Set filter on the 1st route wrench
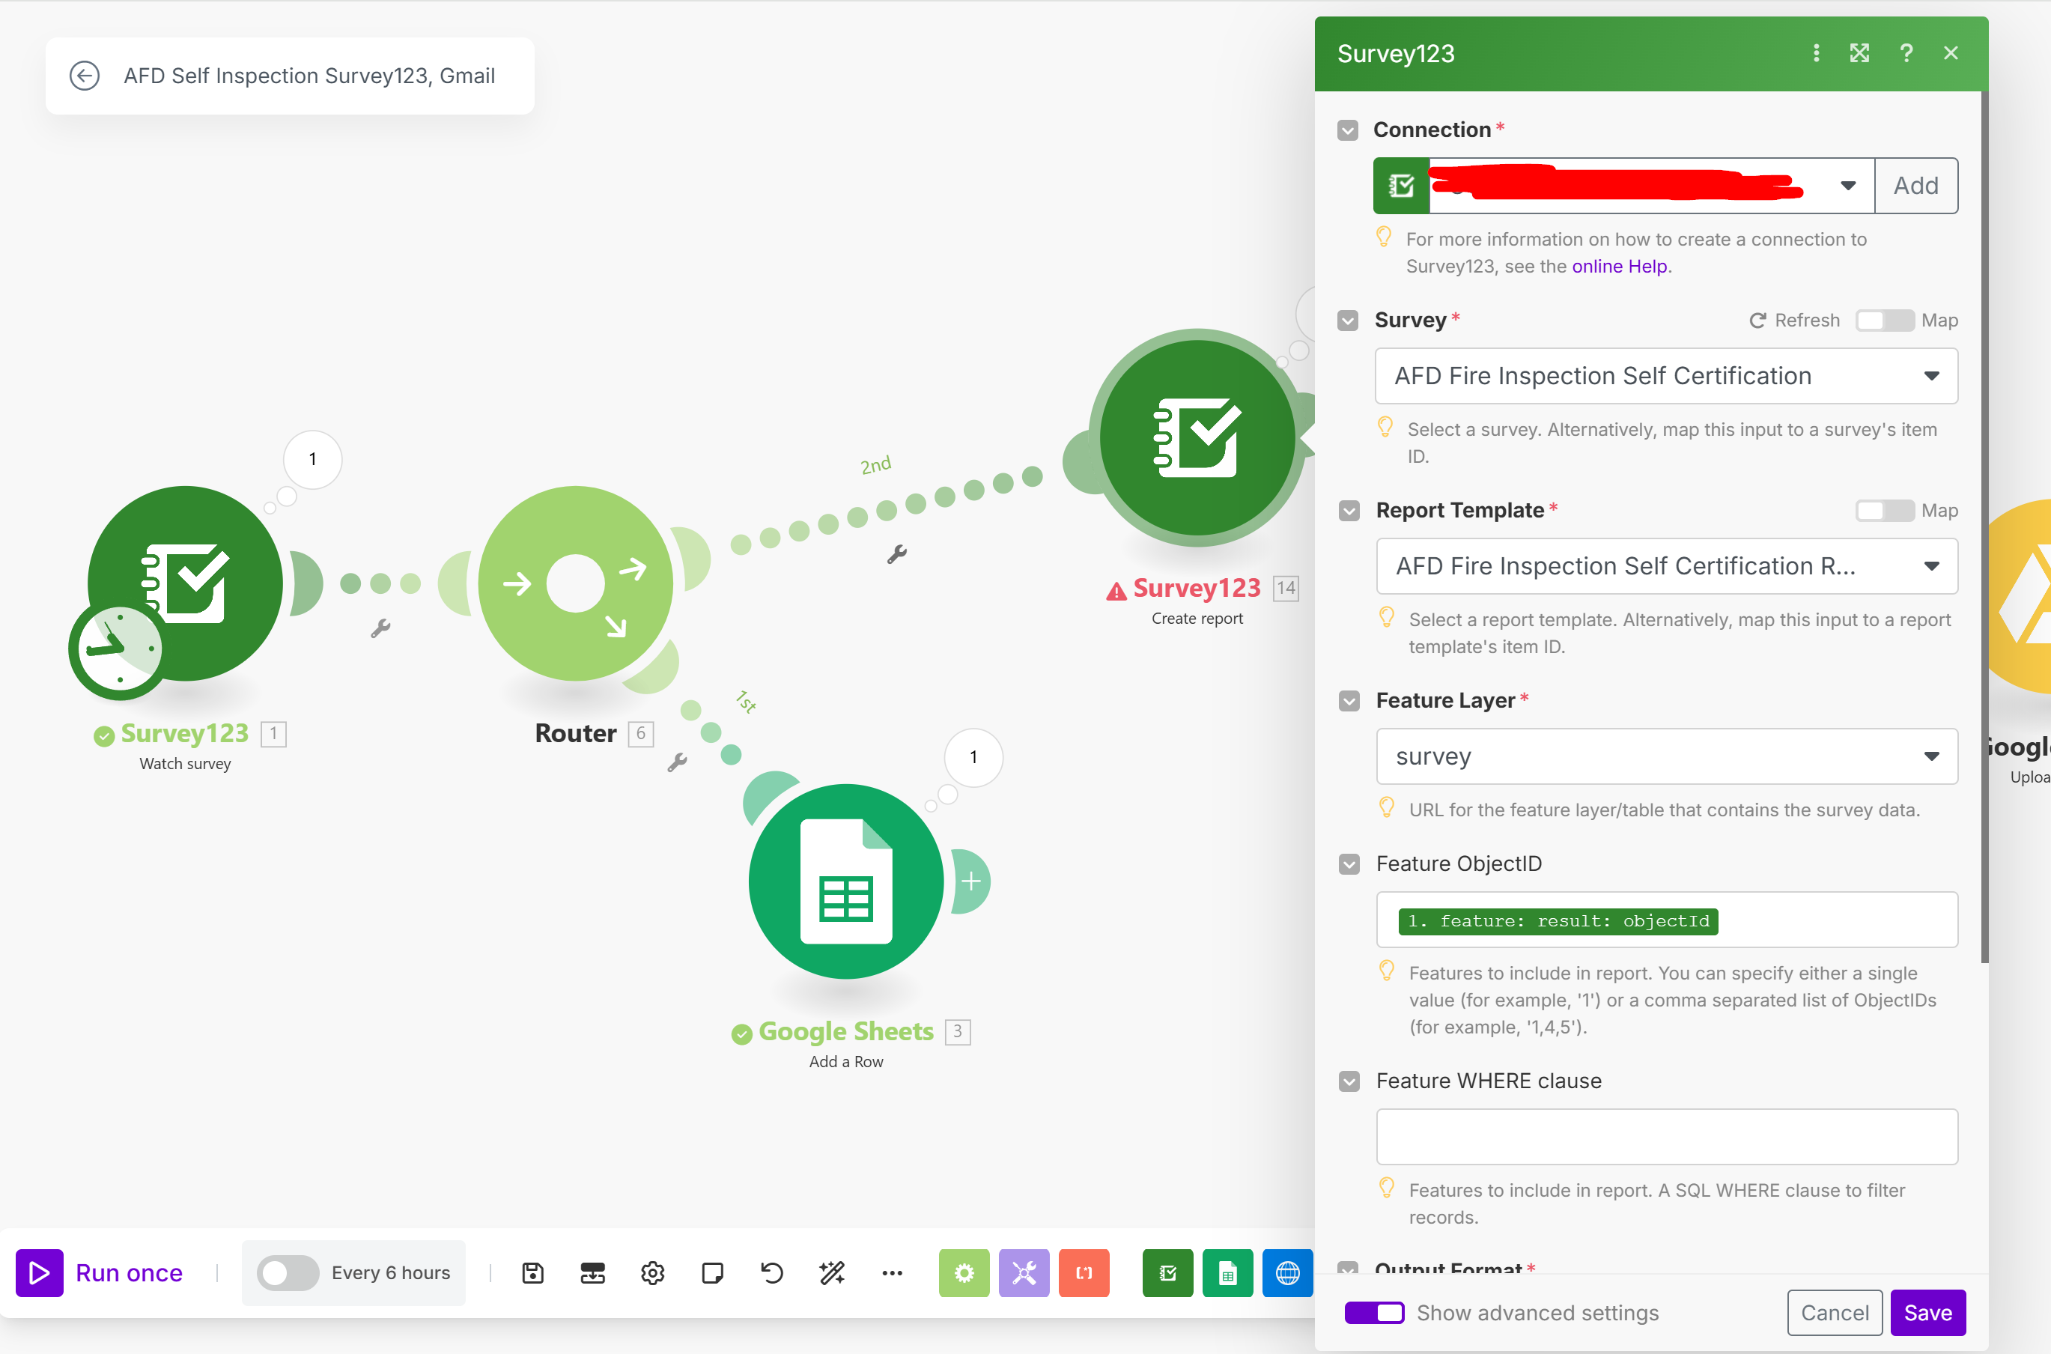The width and height of the screenshot is (2051, 1354). [x=677, y=762]
